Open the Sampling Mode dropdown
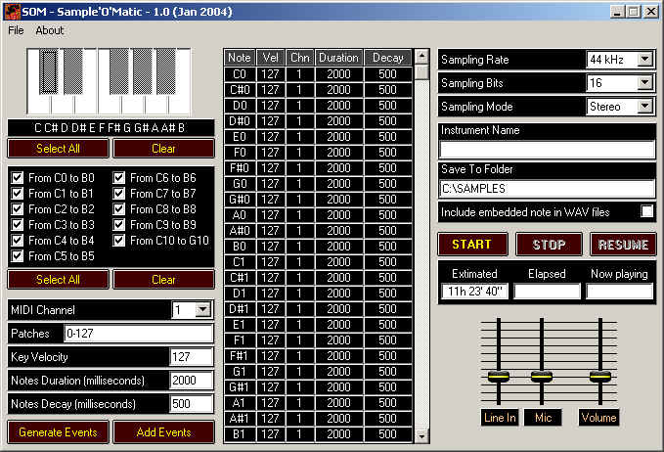This screenshot has width=664, height=452. (x=645, y=106)
